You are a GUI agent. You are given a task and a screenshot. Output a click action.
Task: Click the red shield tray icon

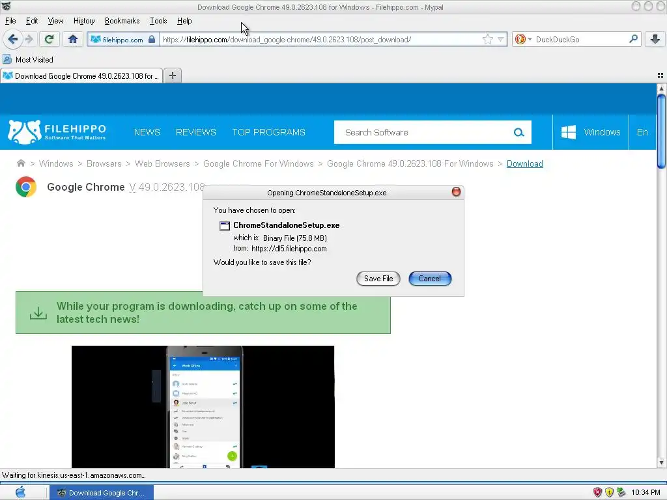[598, 492]
